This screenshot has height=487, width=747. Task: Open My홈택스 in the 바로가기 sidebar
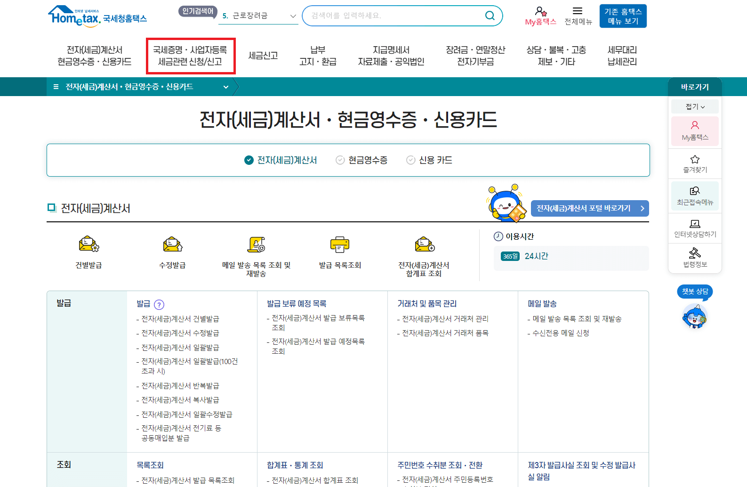pos(695,131)
